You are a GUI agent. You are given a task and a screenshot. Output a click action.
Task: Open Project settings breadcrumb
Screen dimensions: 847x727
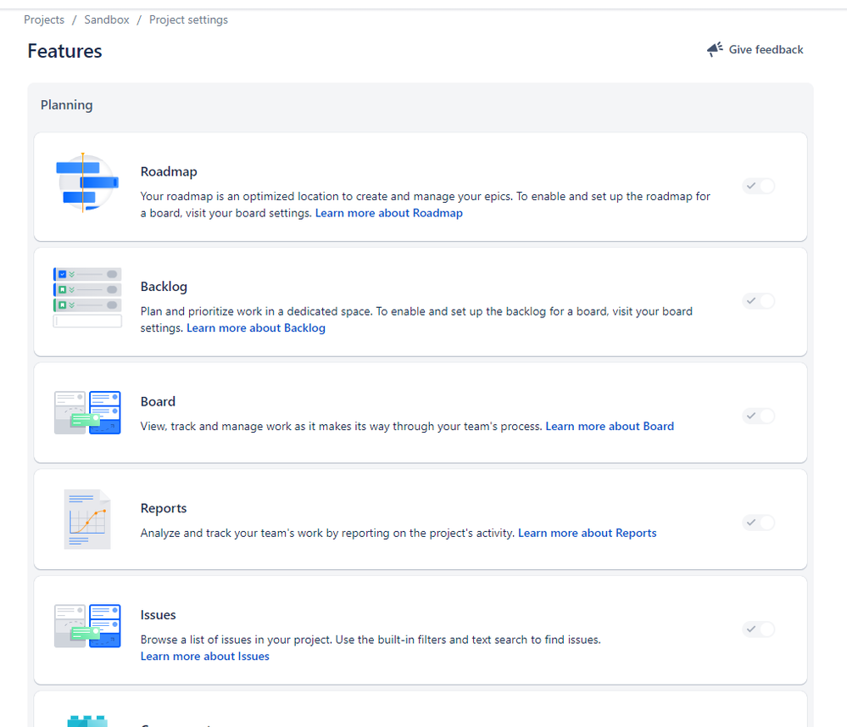pyautogui.click(x=188, y=20)
